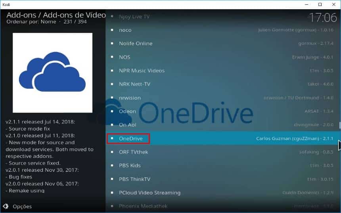Click the bullet beside PCloud Video Streaming
This screenshot has width=341, height=213.
pos(112,192)
